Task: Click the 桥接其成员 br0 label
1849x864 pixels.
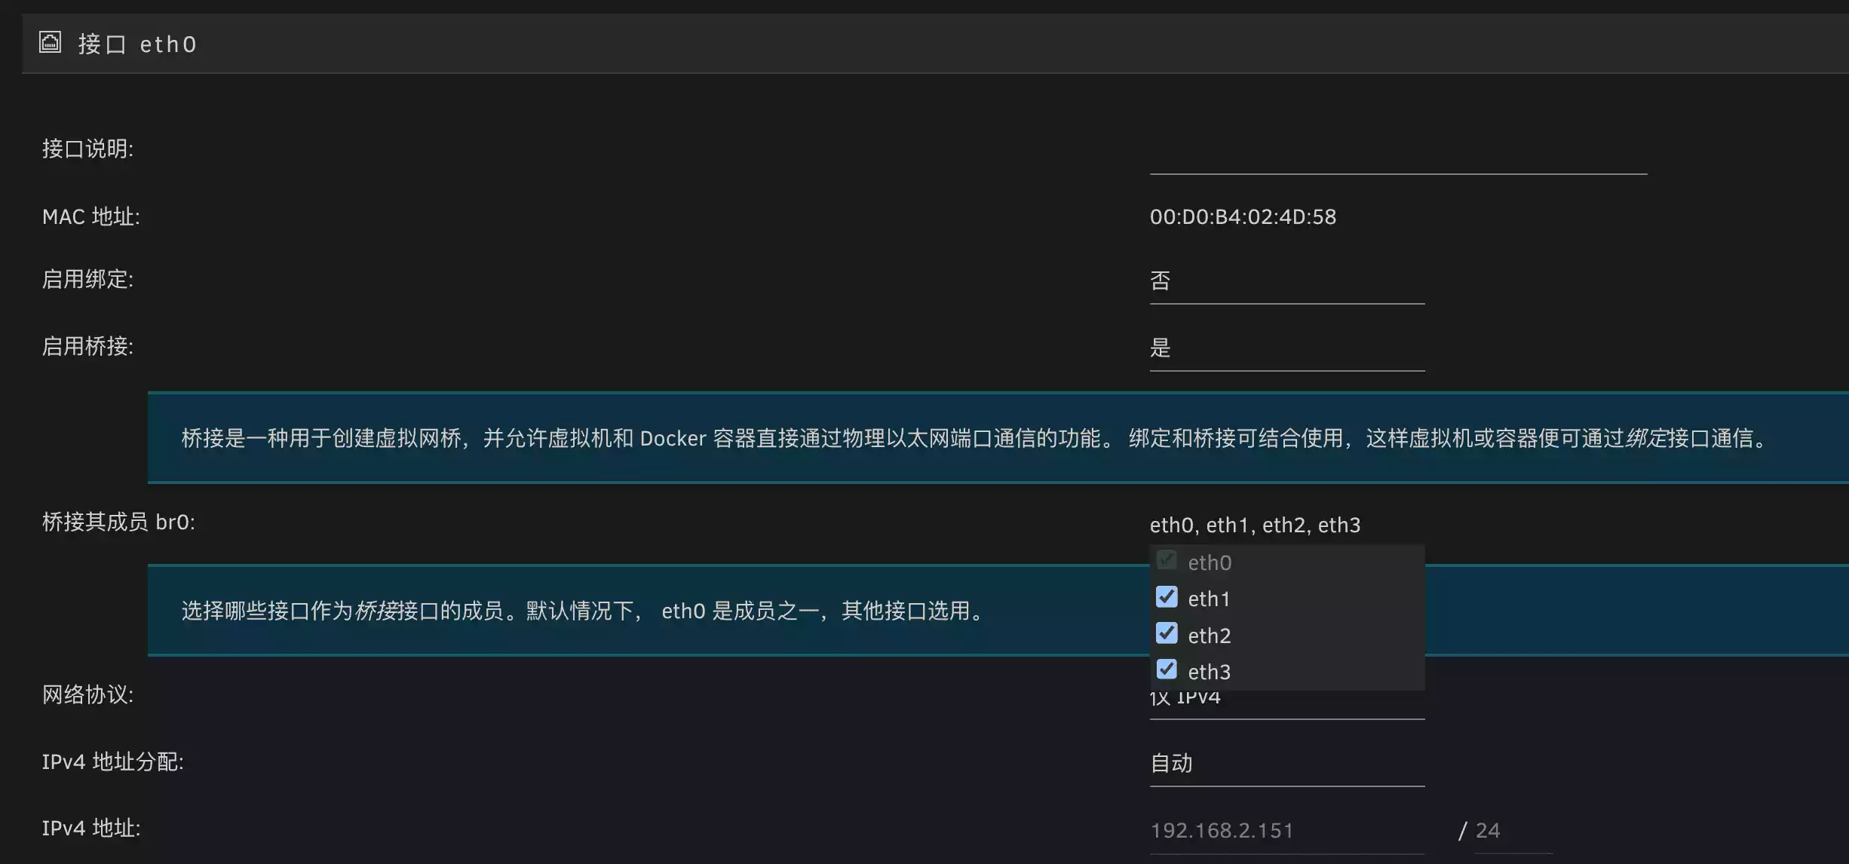Action: pos(118,522)
